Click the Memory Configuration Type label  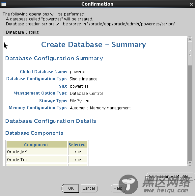tap(38, 108)
